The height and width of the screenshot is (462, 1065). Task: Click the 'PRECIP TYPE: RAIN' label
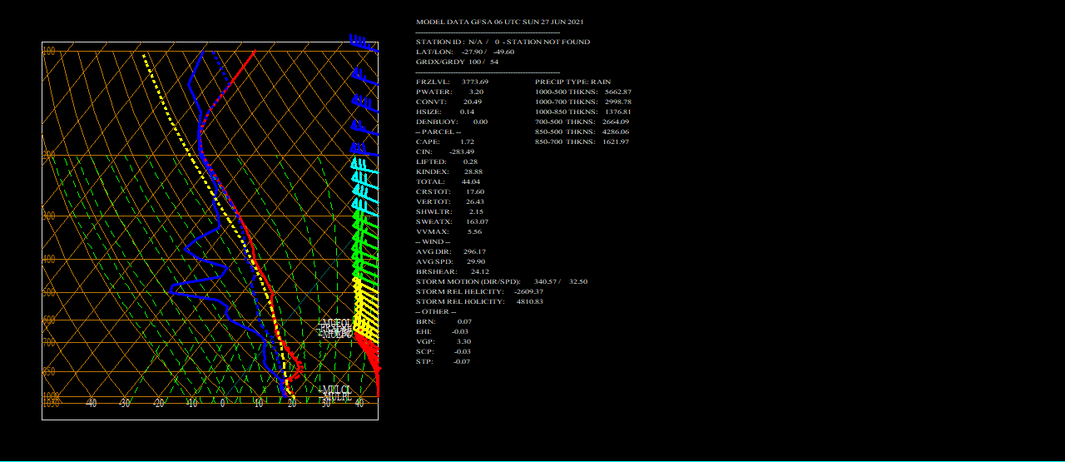(572, 82)
